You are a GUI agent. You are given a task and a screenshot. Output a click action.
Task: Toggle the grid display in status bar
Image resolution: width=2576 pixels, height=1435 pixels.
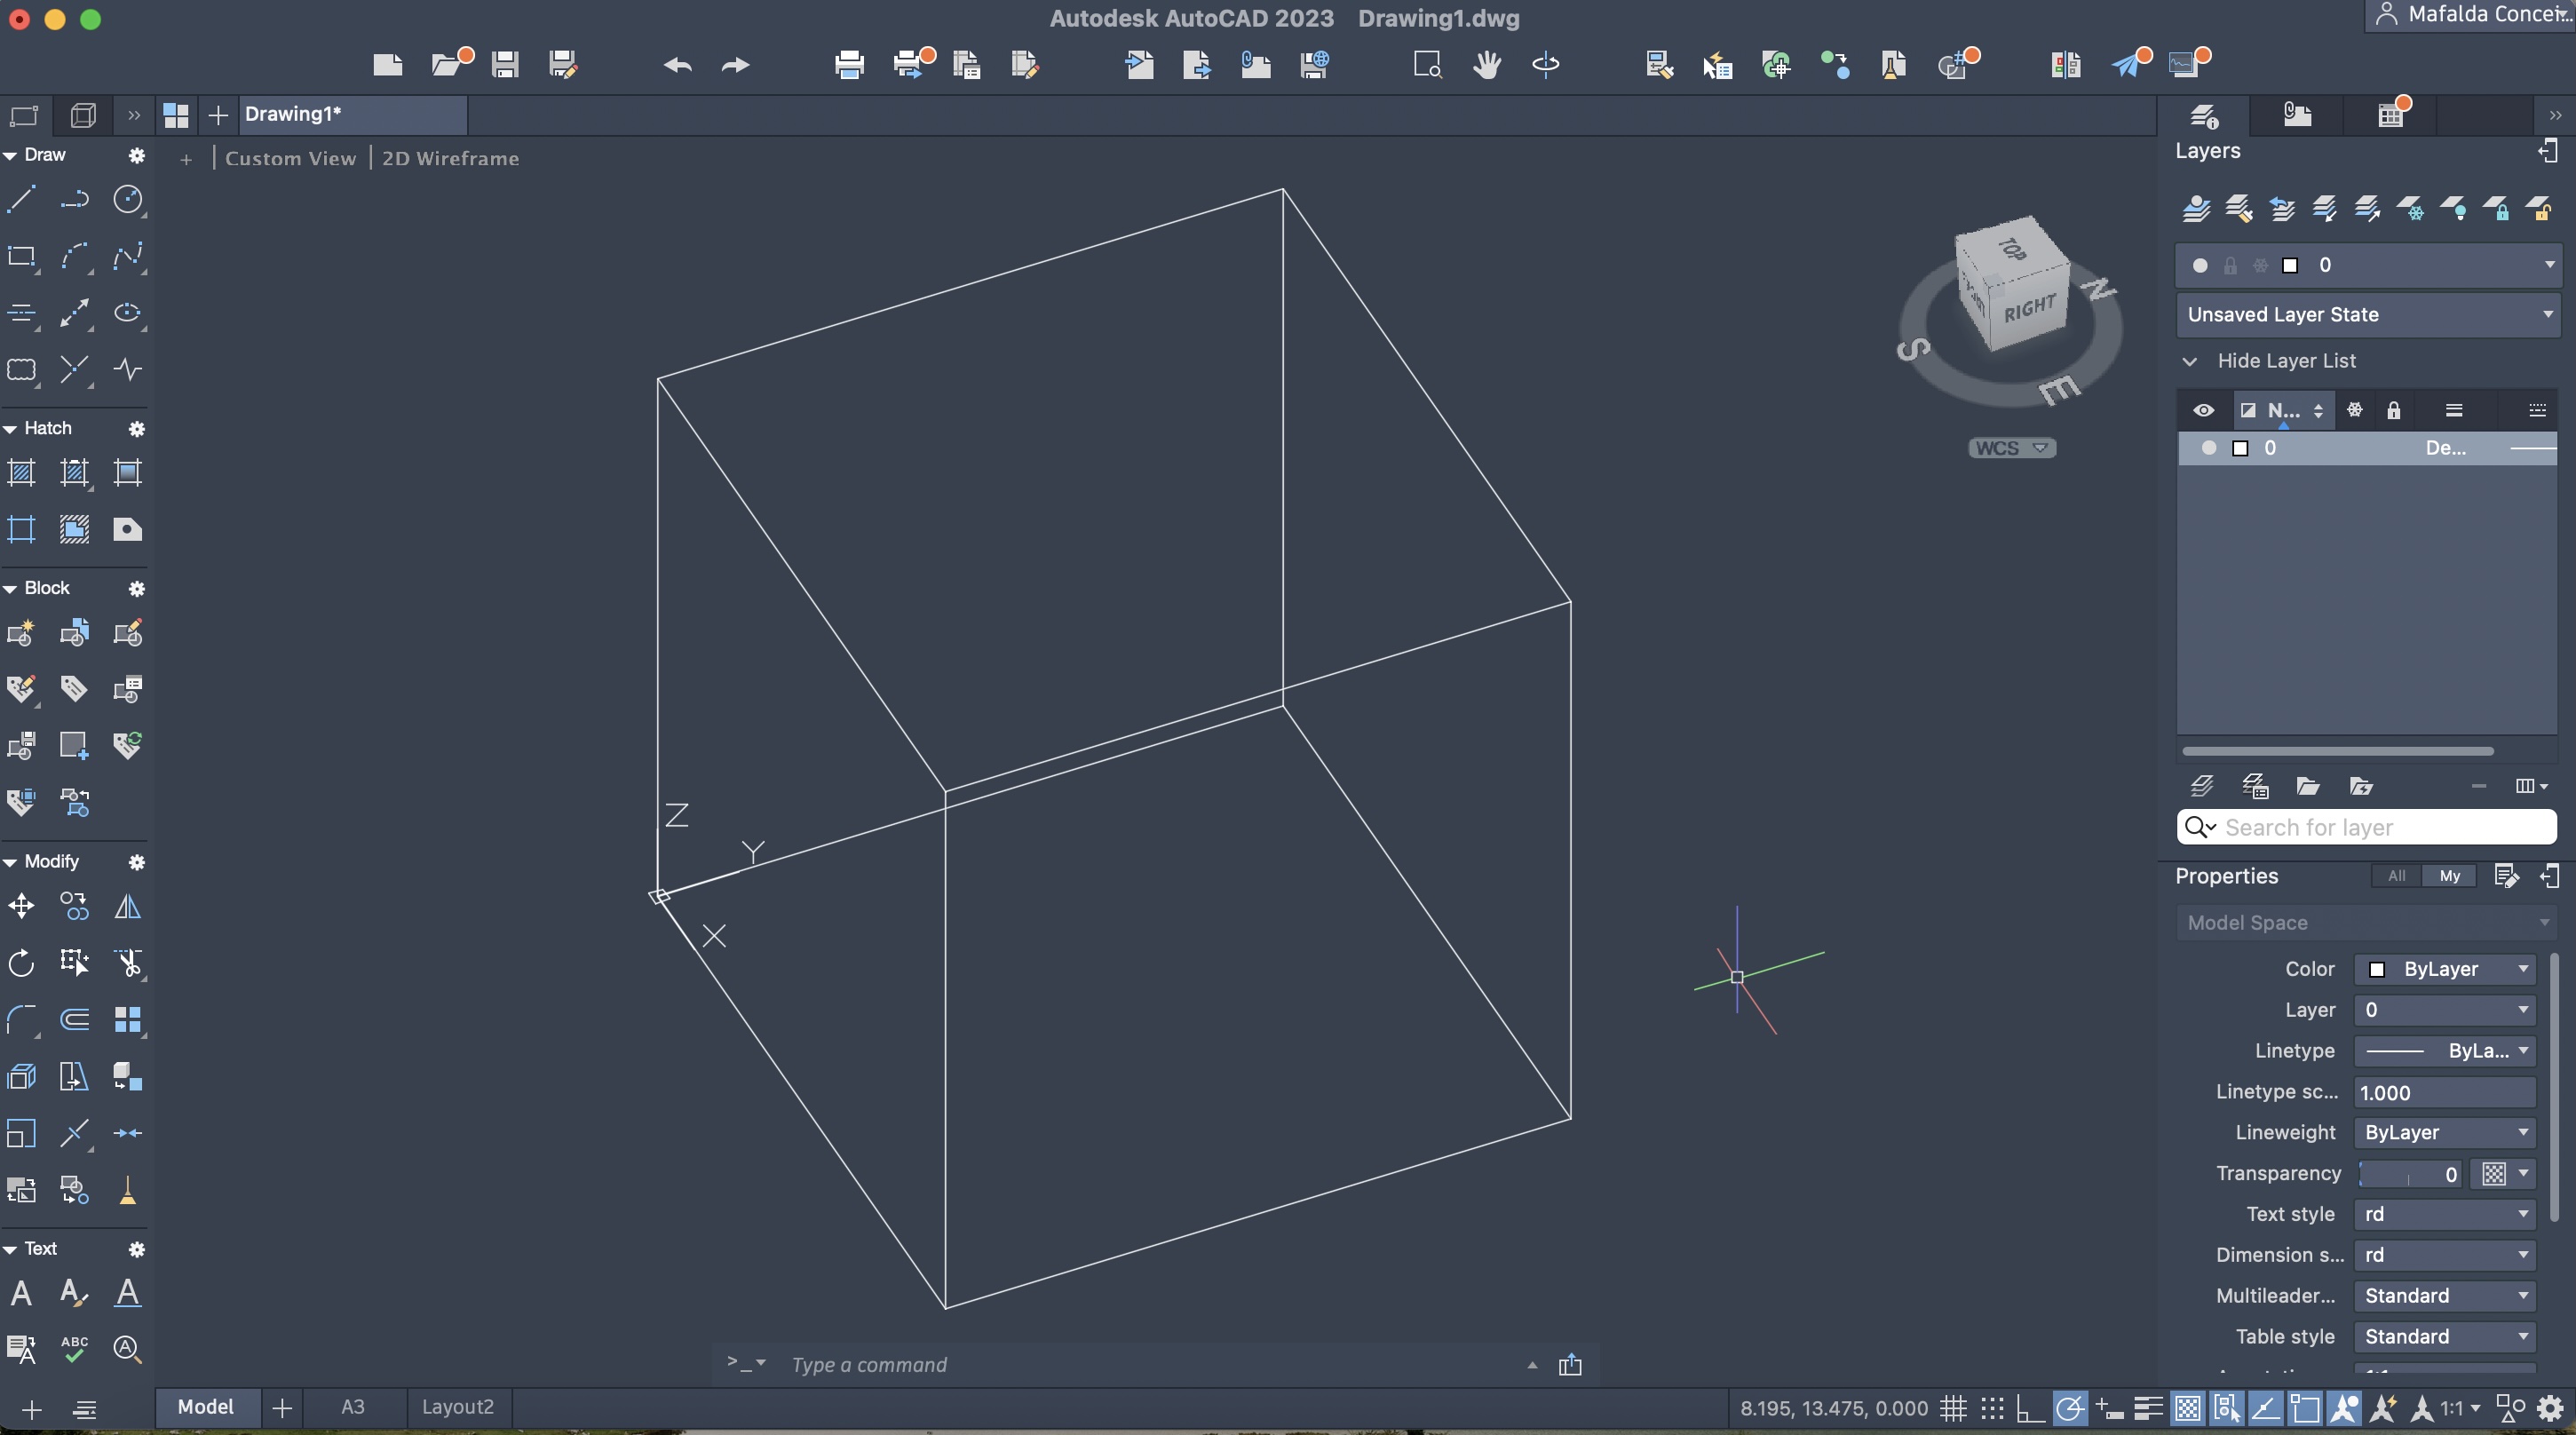(1953, 1408)
